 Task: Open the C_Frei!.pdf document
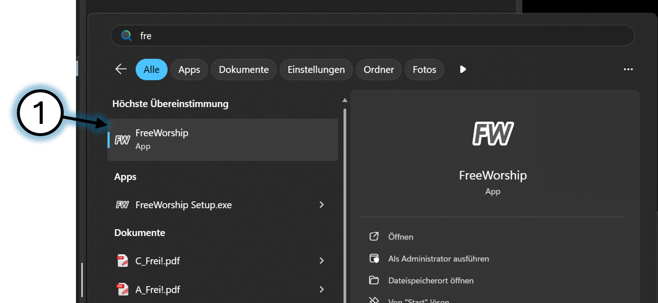(157, 261)
